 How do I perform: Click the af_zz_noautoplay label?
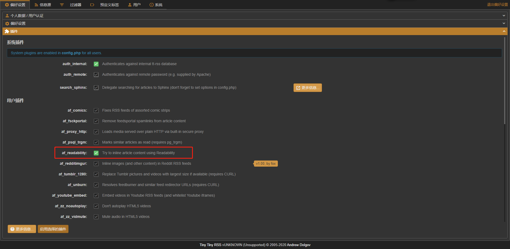coord(71,206)
